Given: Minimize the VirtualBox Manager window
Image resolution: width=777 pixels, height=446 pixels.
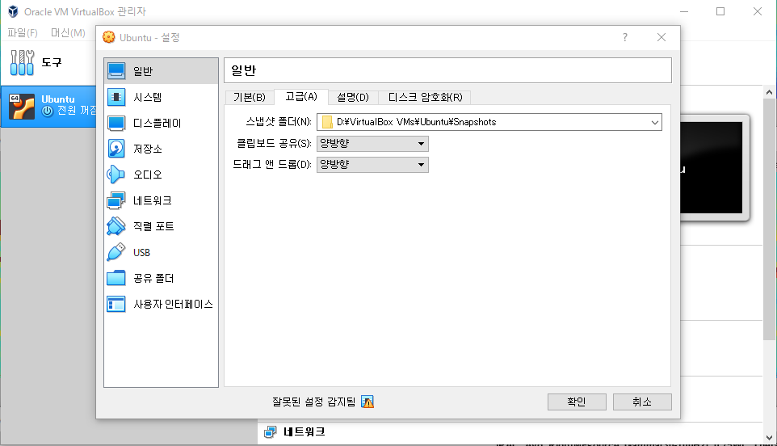Looking at the screenshot, I should pyautogui.click(x=684, y=11).
